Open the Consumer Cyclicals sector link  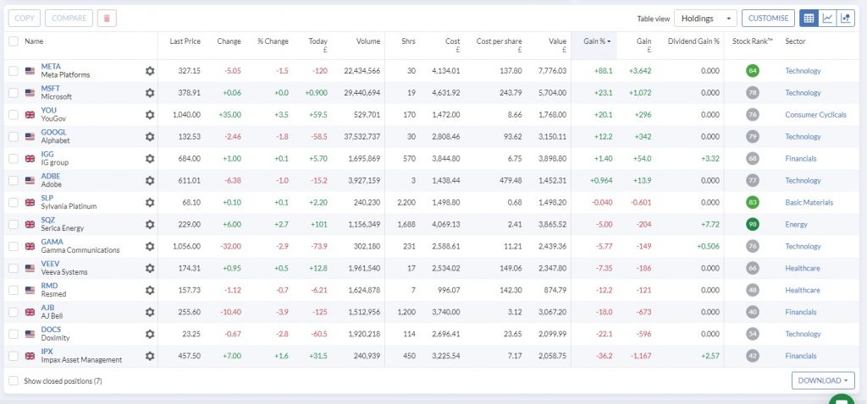click(x=815, y=115)
